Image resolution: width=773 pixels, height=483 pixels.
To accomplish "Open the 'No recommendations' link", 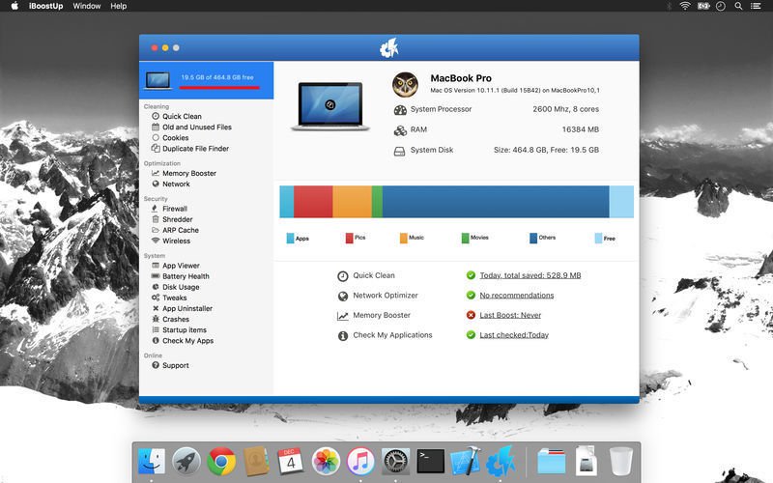I will coord(516,296).
